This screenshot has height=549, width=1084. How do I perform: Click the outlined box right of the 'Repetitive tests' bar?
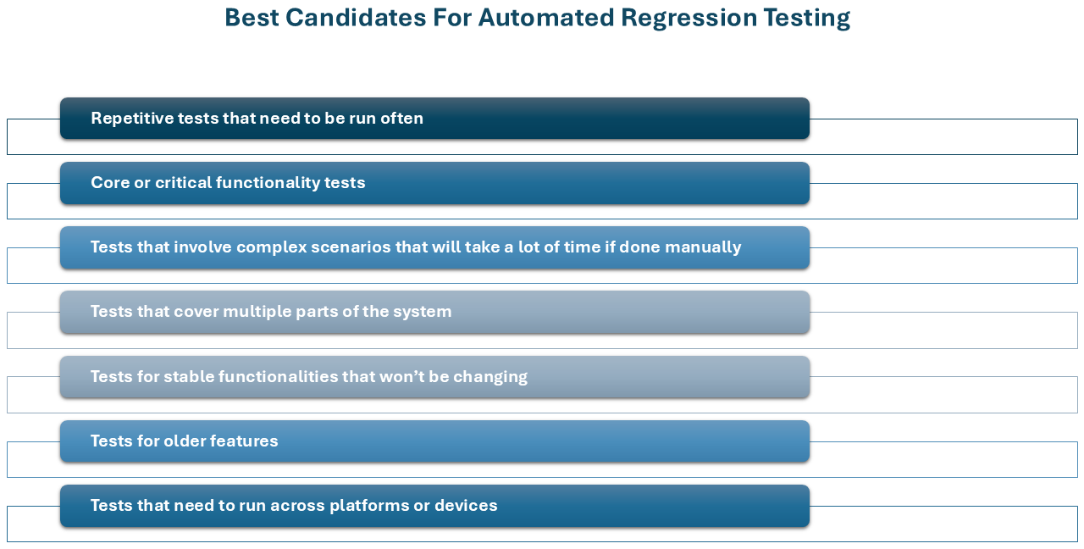[x=943, y=136]
